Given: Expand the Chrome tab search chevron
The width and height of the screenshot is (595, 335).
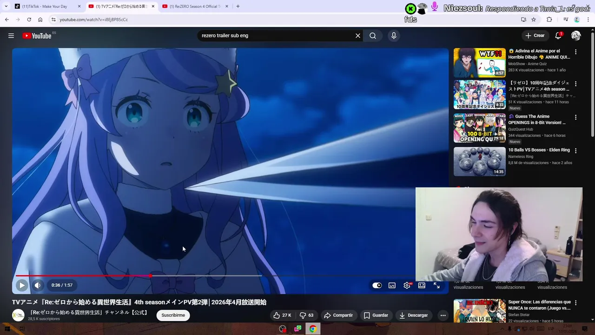Looking at the screenshot, I should pyautogui.click(x=6, y=7).
